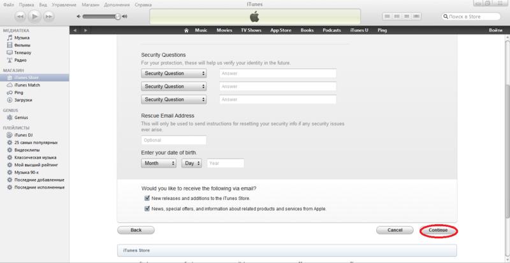Click the Cancel button
510x263 pixels.
(395, 230)
